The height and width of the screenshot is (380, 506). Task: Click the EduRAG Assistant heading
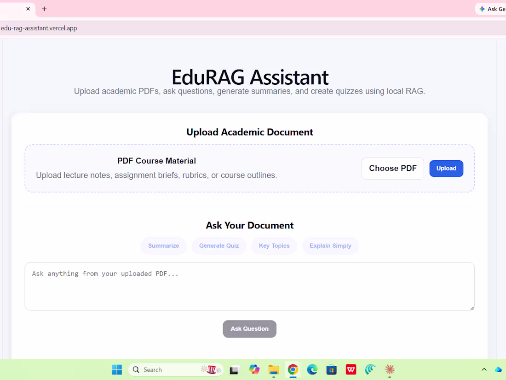pyautogui.click(x=250, y=77)
